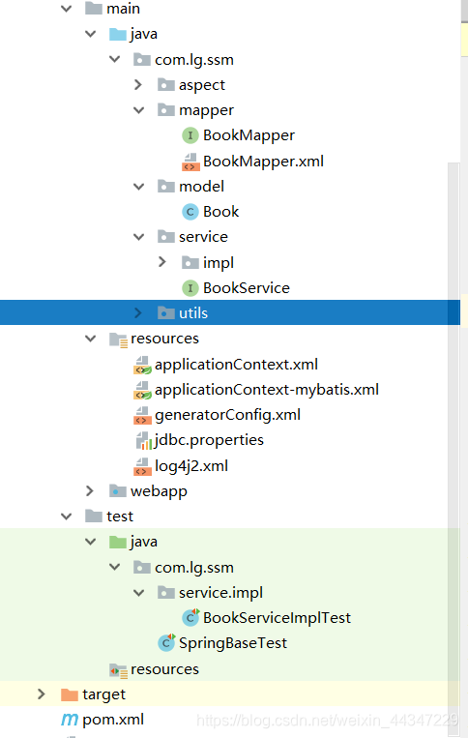Expand the impl folder under service
The image size is (468, 738).
(162, 262)
